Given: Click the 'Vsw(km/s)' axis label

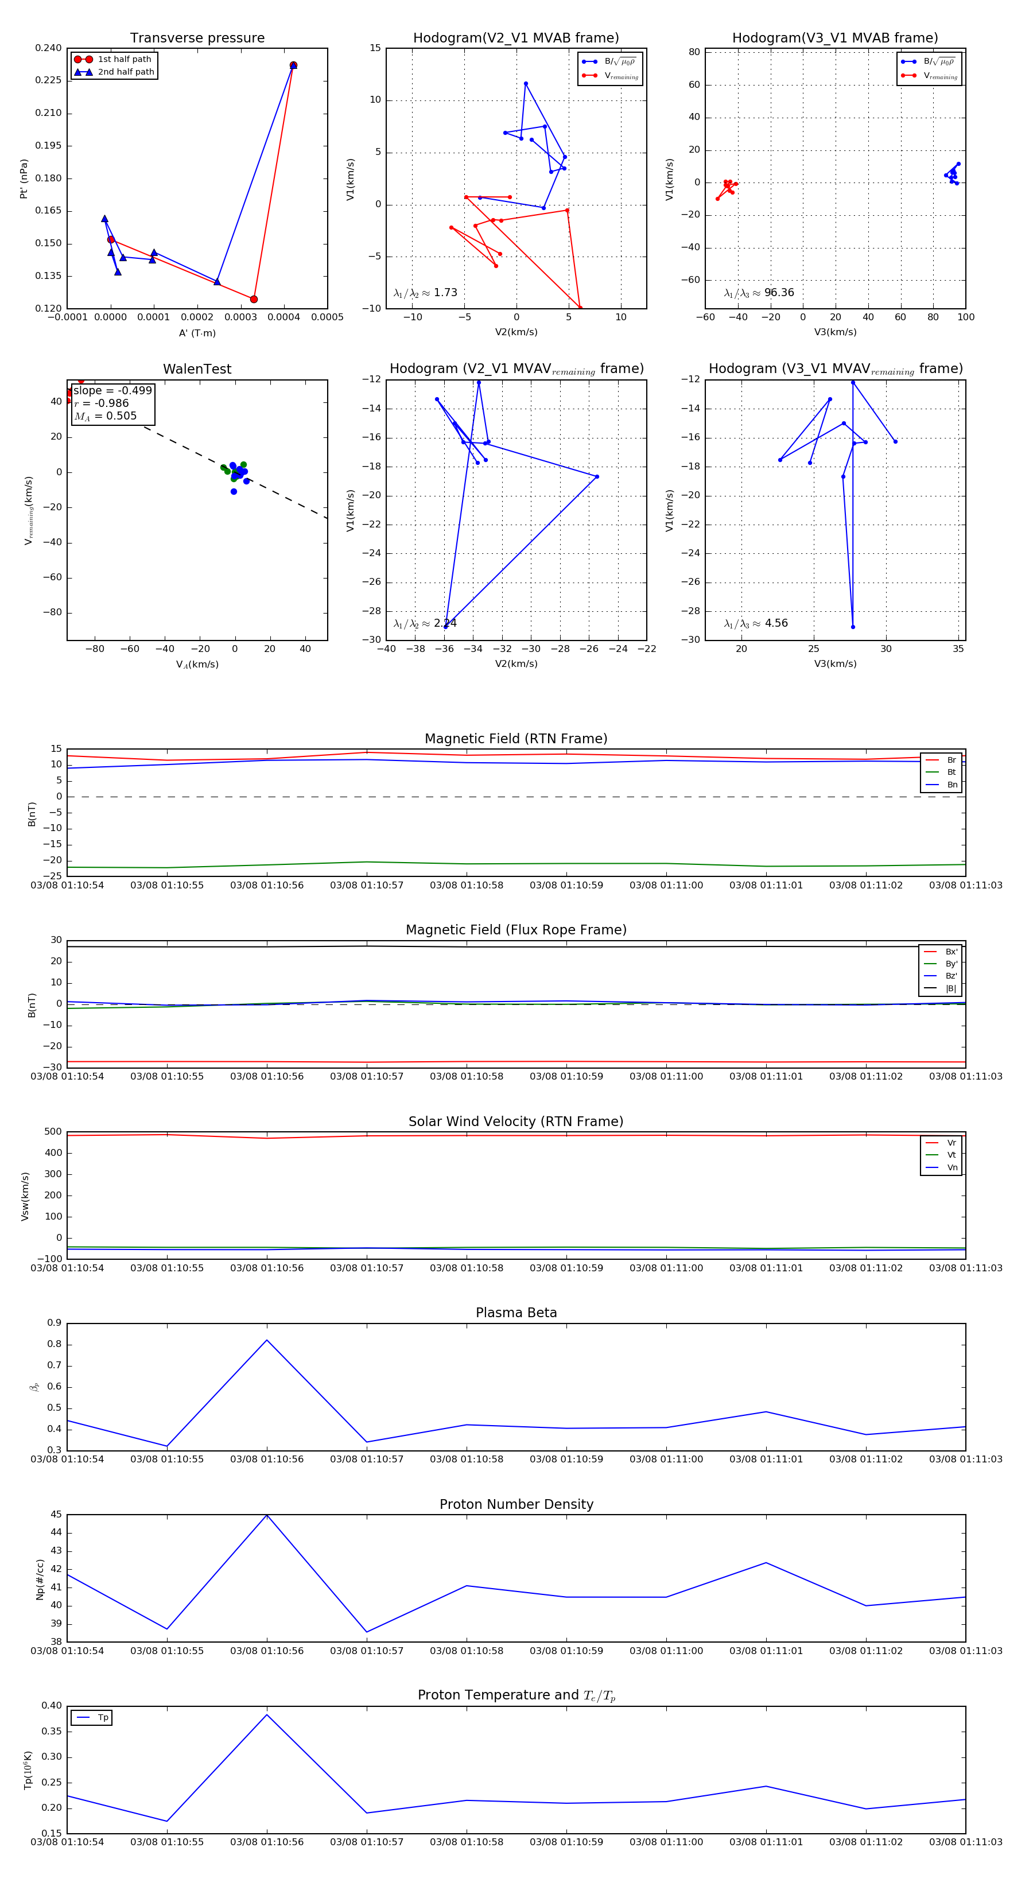Looking at the screenshot, I should [24, 1196].
